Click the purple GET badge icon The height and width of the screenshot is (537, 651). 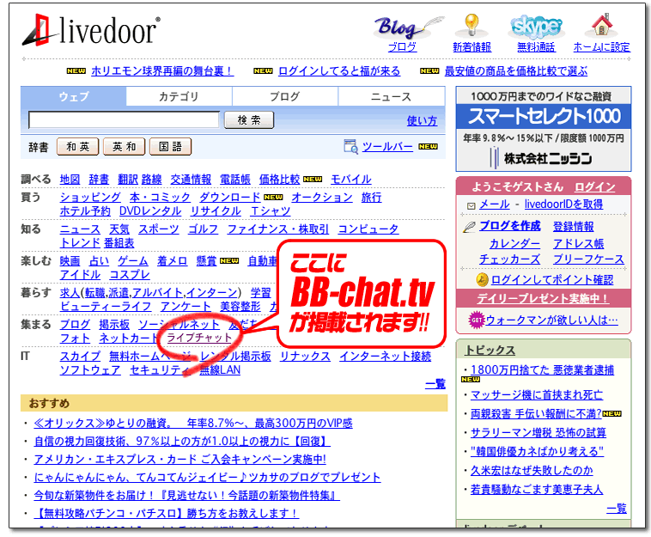(x=477, y=320)
